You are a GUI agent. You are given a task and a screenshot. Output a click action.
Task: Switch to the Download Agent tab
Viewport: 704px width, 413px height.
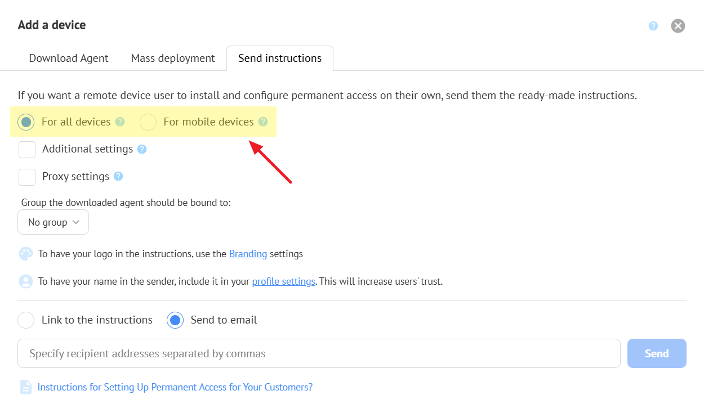click(x=69, y=59)
